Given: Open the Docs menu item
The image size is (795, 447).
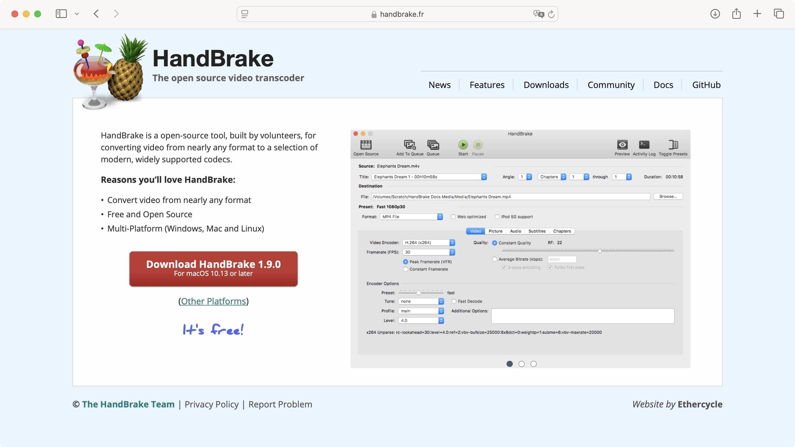Looking at the screenshot, I should [663, 85].
